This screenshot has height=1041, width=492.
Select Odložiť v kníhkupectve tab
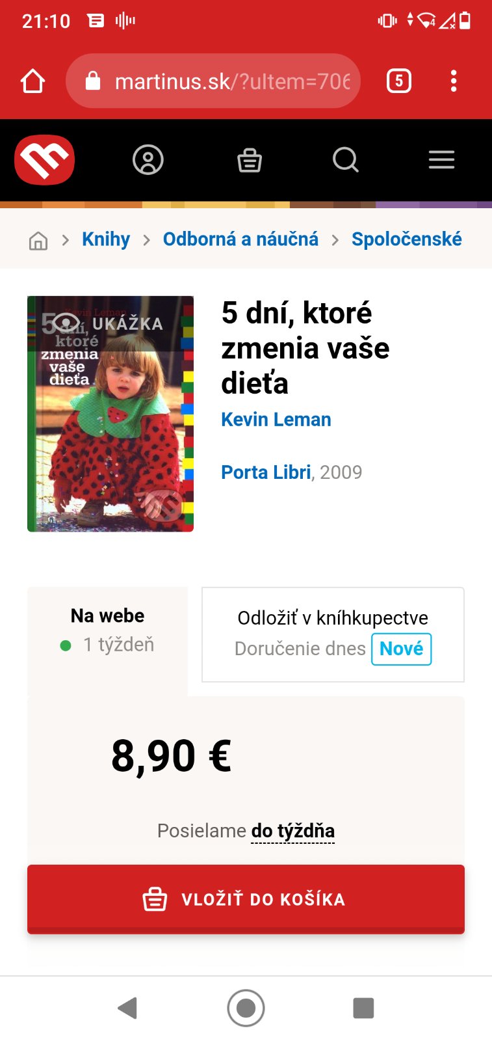point(333,635)
